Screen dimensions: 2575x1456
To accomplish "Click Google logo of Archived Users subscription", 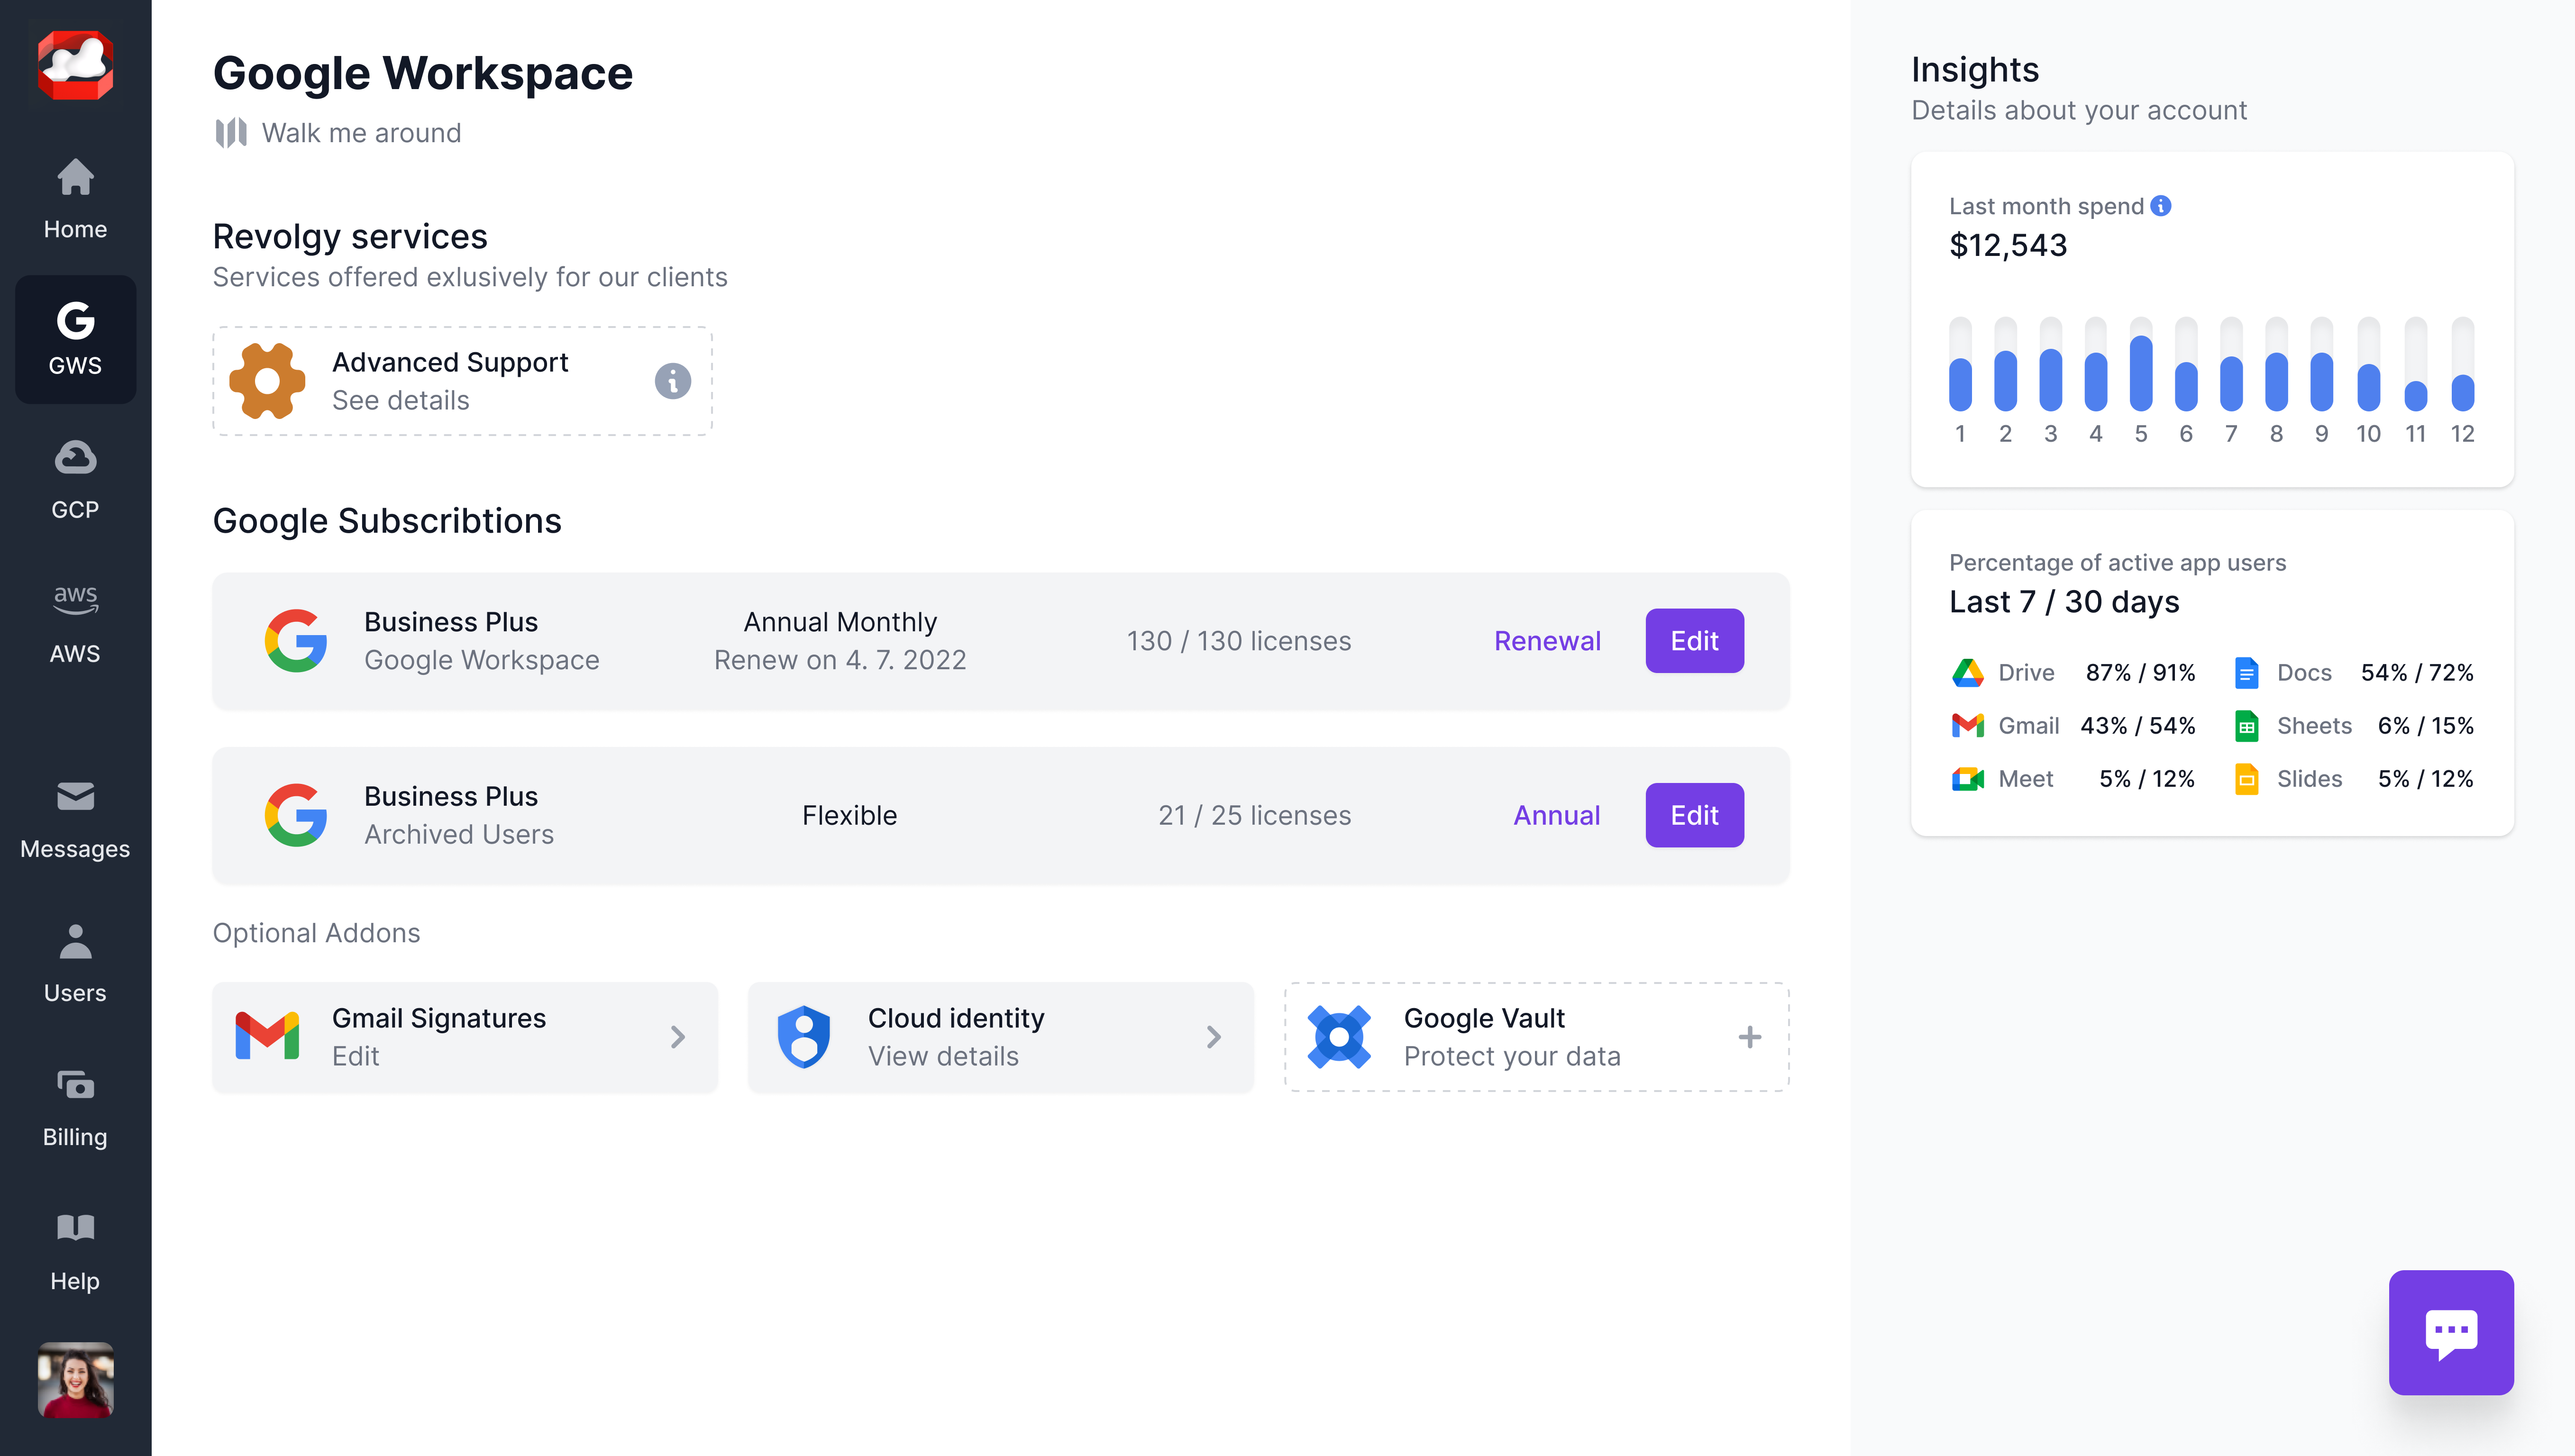I will pos(296,815).
